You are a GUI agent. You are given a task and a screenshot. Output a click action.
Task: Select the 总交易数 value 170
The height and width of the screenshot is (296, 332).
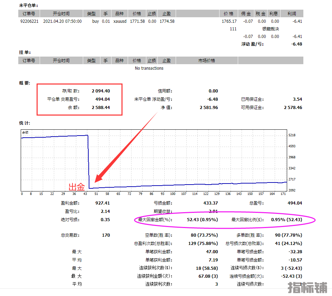(106, 235)
